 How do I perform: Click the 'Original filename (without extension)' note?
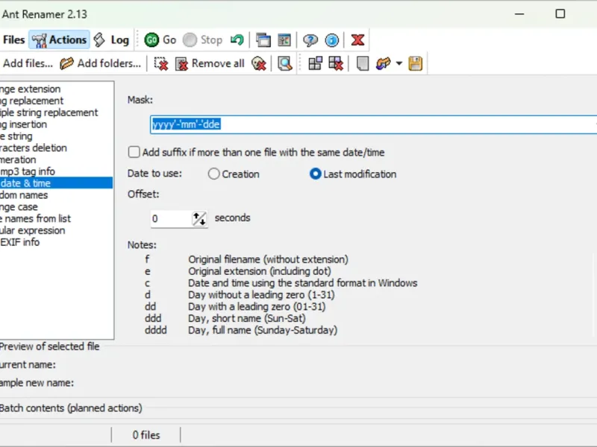[268, 259]
